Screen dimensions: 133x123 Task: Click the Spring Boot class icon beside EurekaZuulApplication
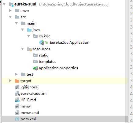[42, 43]
